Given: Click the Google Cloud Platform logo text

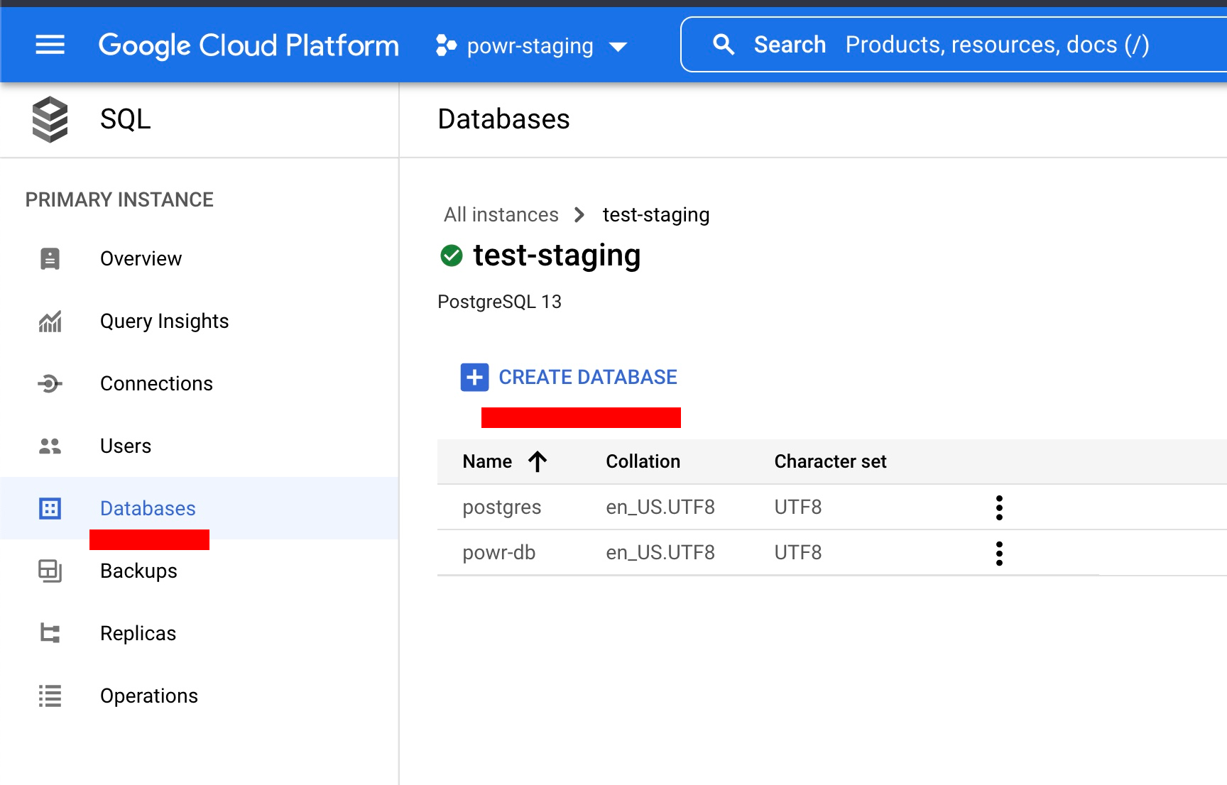Looking at the screenshot, I should tap(249, 46).
